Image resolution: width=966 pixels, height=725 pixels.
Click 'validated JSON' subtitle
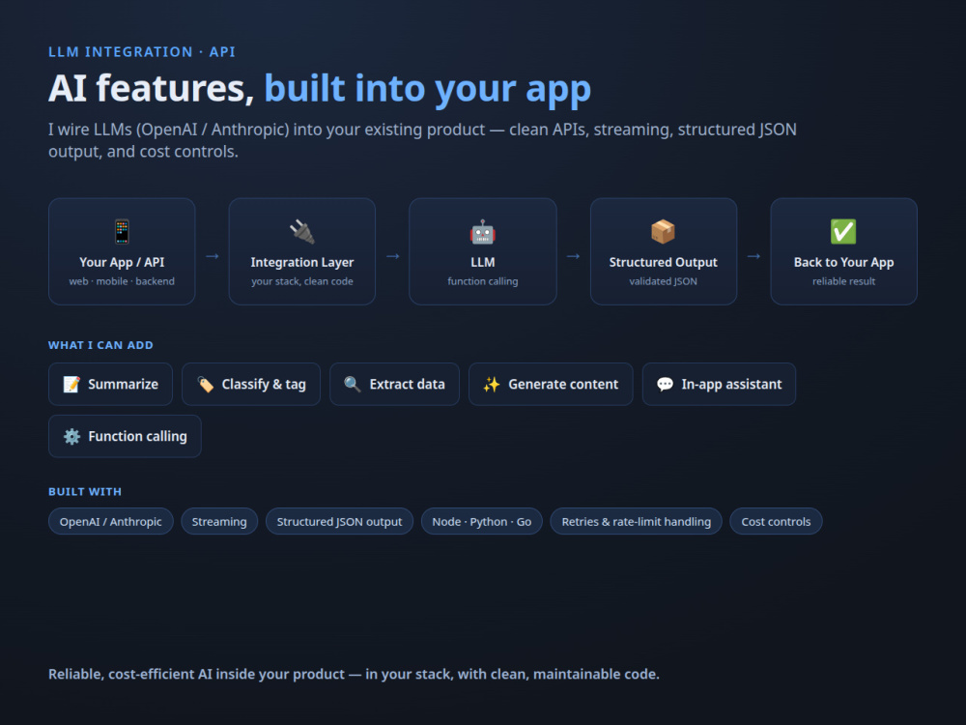pyautogui.click(x=663, y=281)
